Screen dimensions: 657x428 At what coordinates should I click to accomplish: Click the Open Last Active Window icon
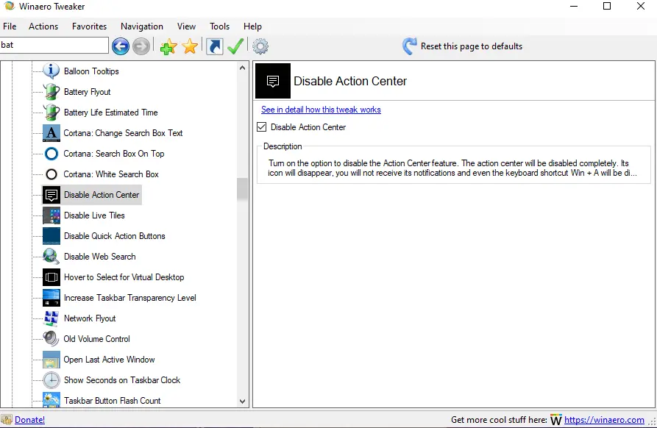[x=51, y=360]
